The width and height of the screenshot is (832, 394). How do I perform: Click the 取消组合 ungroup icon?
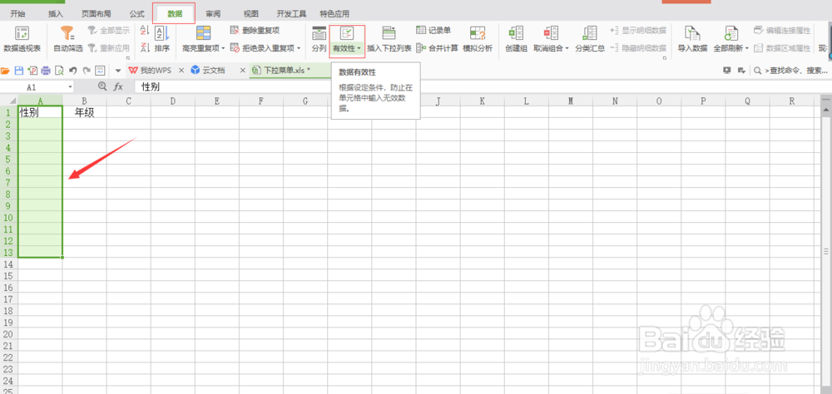click(552, 33)
